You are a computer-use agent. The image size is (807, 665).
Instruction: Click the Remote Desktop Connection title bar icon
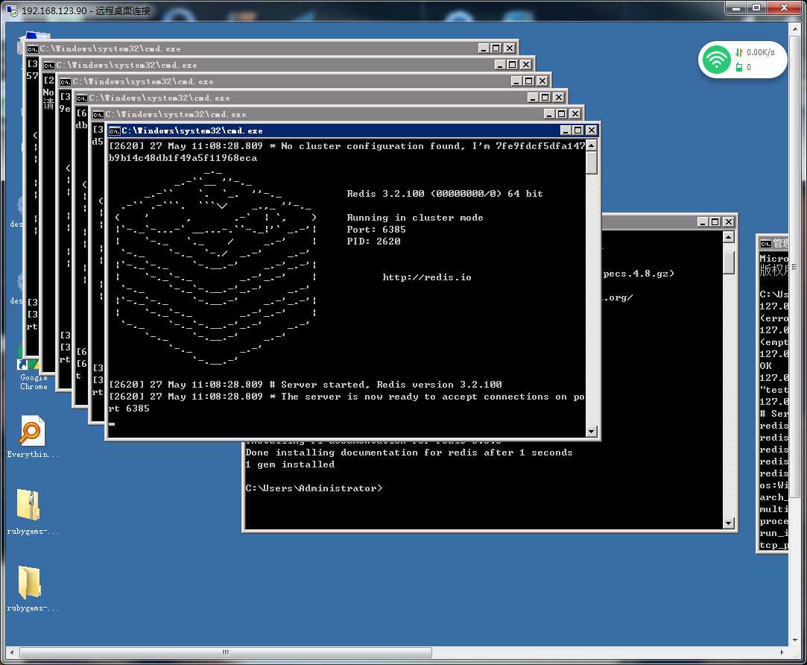(11, 10)
